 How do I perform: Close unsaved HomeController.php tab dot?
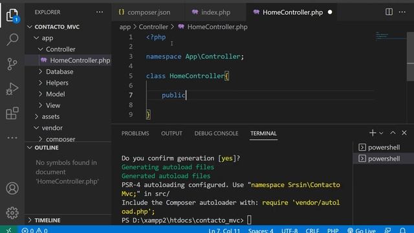coord(330,12)
